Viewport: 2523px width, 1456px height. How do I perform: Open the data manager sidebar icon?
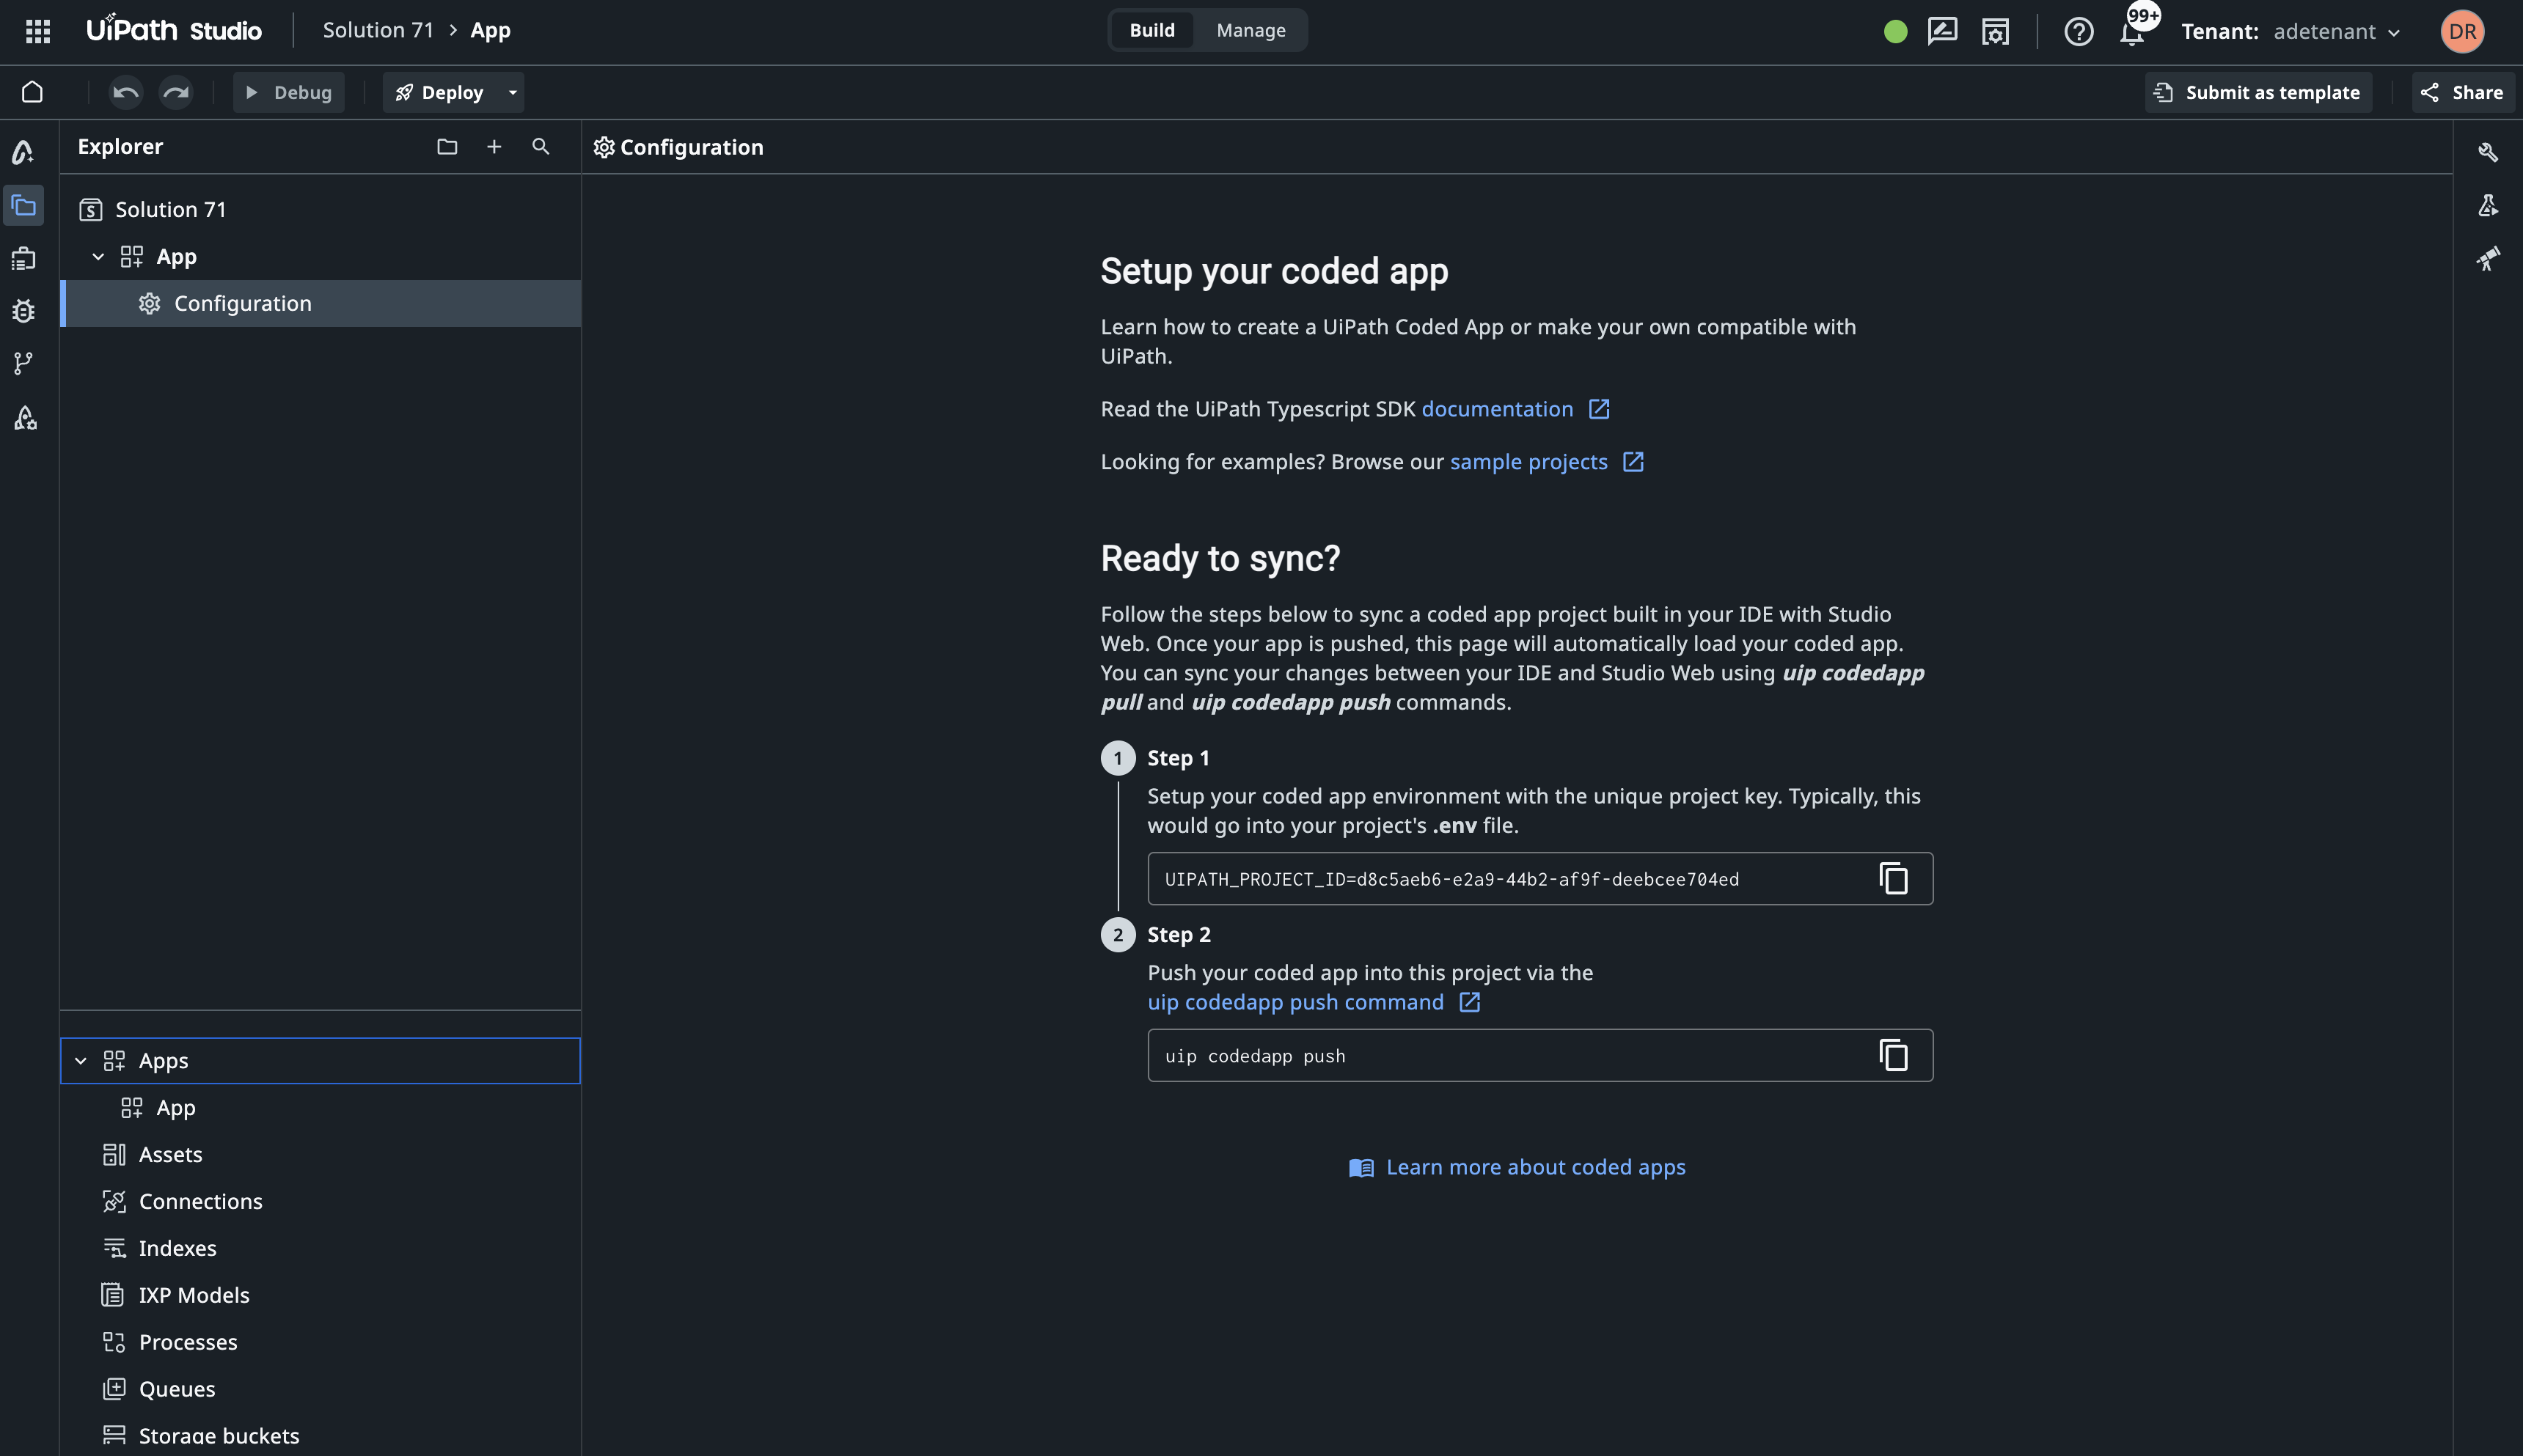tap(23, 259)
